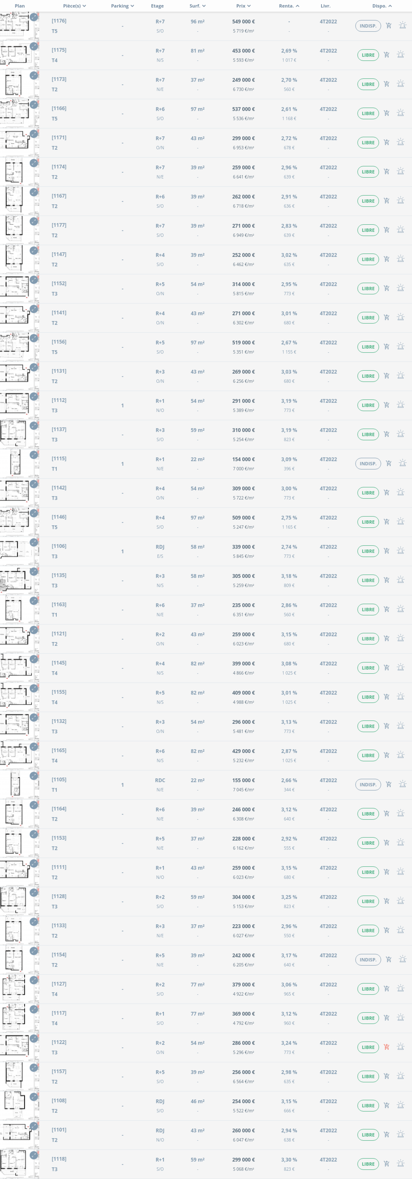Enlarge the floor plan of lot 1166
Screen dimensions: 412x1179
tap(34, 105)
